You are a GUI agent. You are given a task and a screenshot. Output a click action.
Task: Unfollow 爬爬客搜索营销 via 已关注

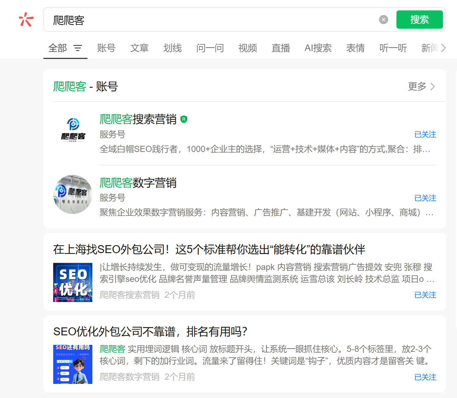[x=425, y=135]
